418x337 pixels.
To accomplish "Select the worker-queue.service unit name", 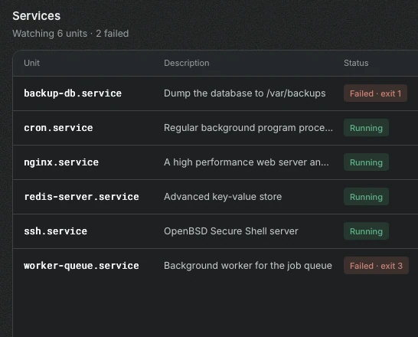I will tap(81, 266).
